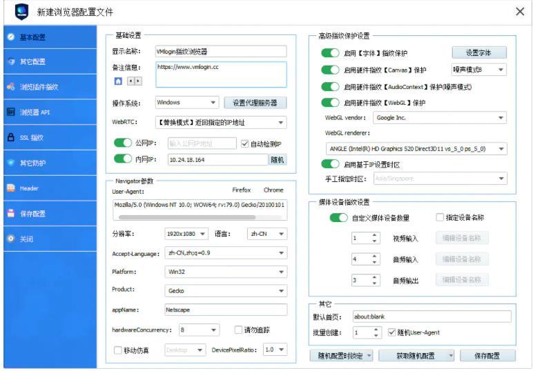Click the VMLogin shield logo icon
Image resolution: width=533 pixels, height=371 pixels.
[22, 12]
